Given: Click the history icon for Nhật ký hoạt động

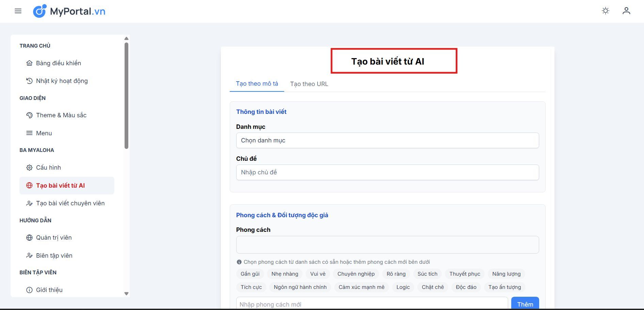Looking at the screenshot, I should coord(30,81).
